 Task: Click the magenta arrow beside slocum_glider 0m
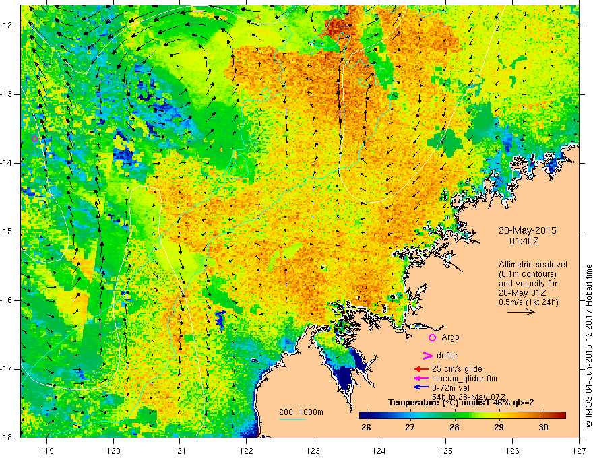[x=421, y=379]
